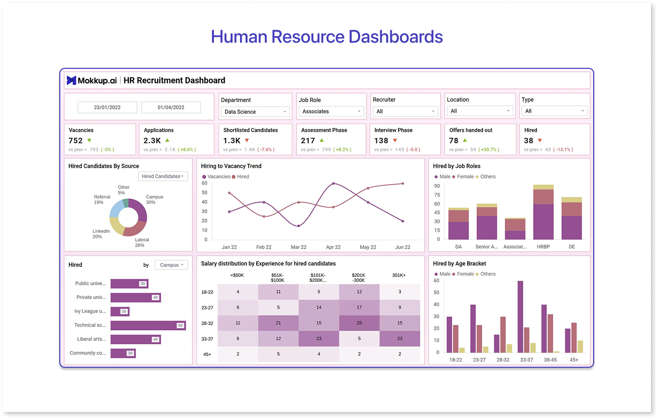This screenshot has width=658, height=419.
Task: Open the Campus dropdown in Hired panel
Action: pos(171,265)
